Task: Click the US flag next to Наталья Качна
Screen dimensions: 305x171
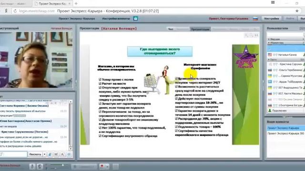Action: (270, 55)
